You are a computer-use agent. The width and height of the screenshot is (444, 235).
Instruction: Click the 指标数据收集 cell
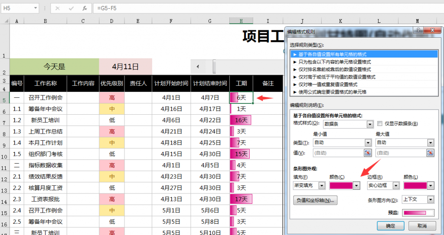pyautogui.click(x=46, y=165)
